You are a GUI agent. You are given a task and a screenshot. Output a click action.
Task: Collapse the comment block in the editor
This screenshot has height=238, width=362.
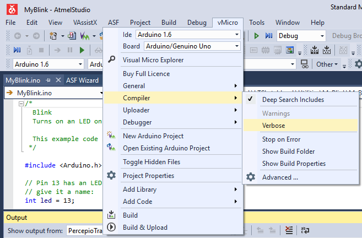tap(21, 104)
